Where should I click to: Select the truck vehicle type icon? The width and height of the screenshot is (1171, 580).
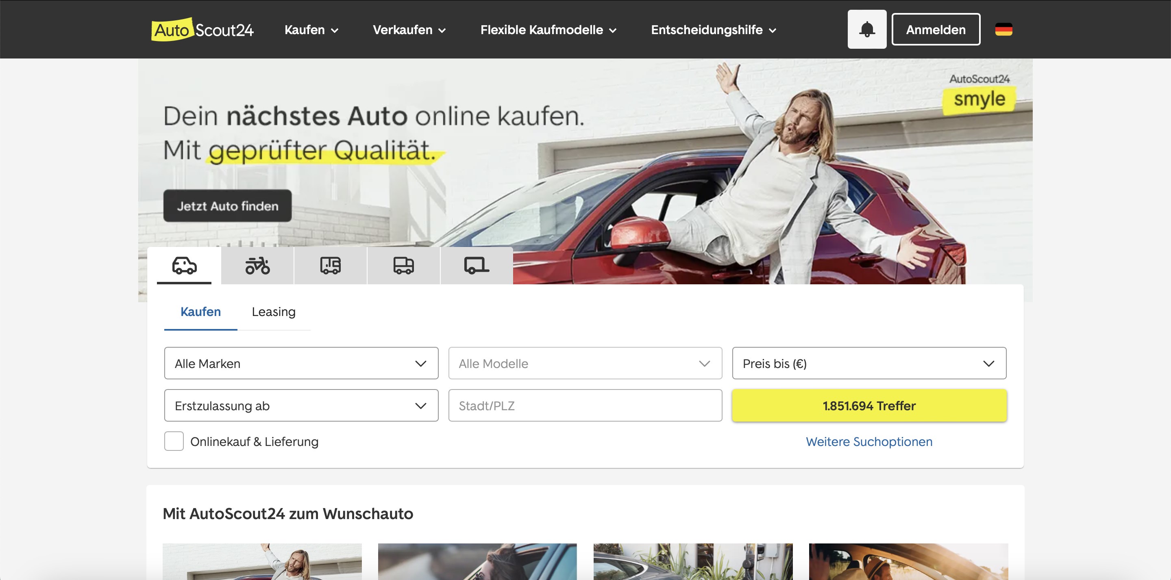403,265
